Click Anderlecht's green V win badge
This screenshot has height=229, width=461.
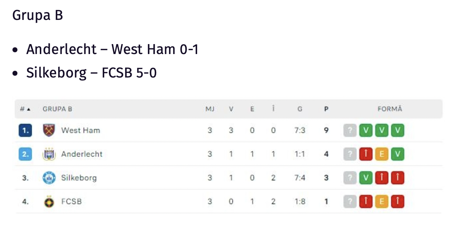(398, 154)
